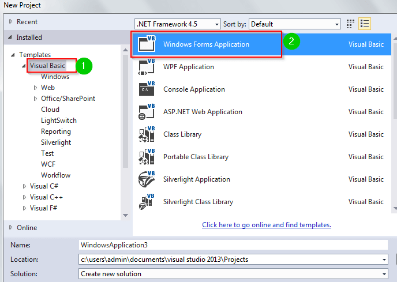The width and height of the screenshot is (397, 282).
Task: Click the Silverlight Class Library icon
Action: click(x=147, y=202)
